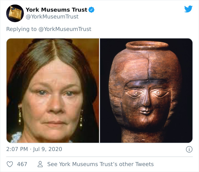Click the 467 likes count

22,164
